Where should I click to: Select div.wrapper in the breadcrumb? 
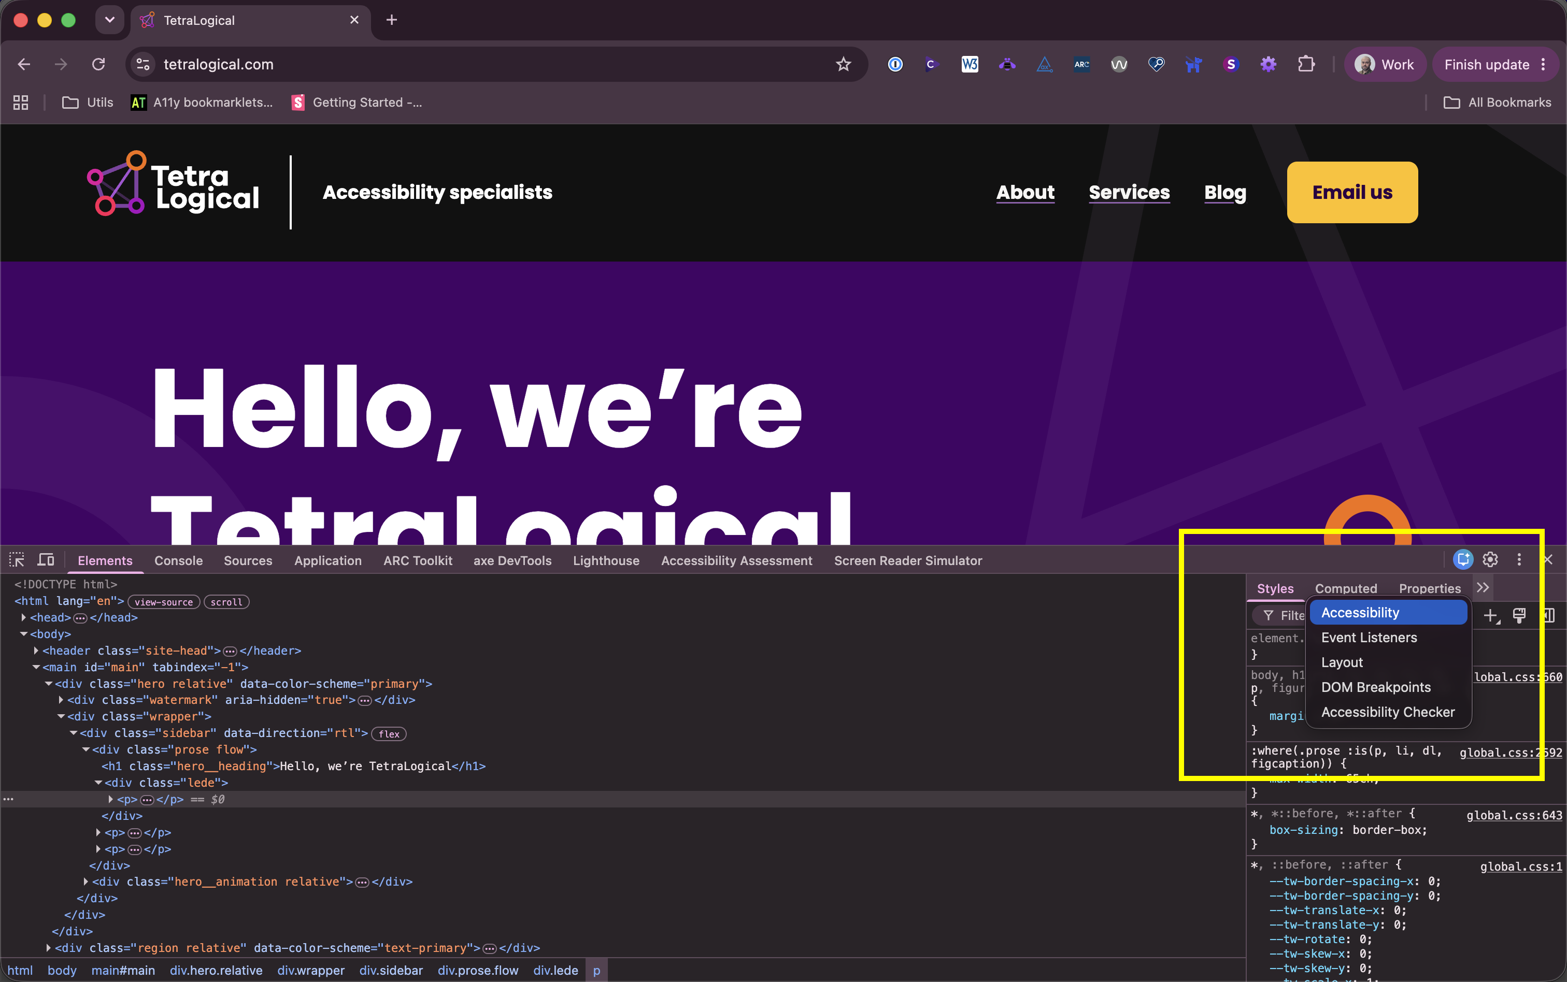pyautogui.click(x=311, y=970)
